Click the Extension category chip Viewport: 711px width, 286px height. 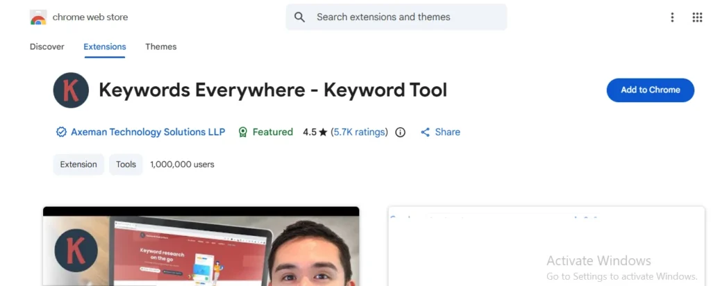pos(78,164)
